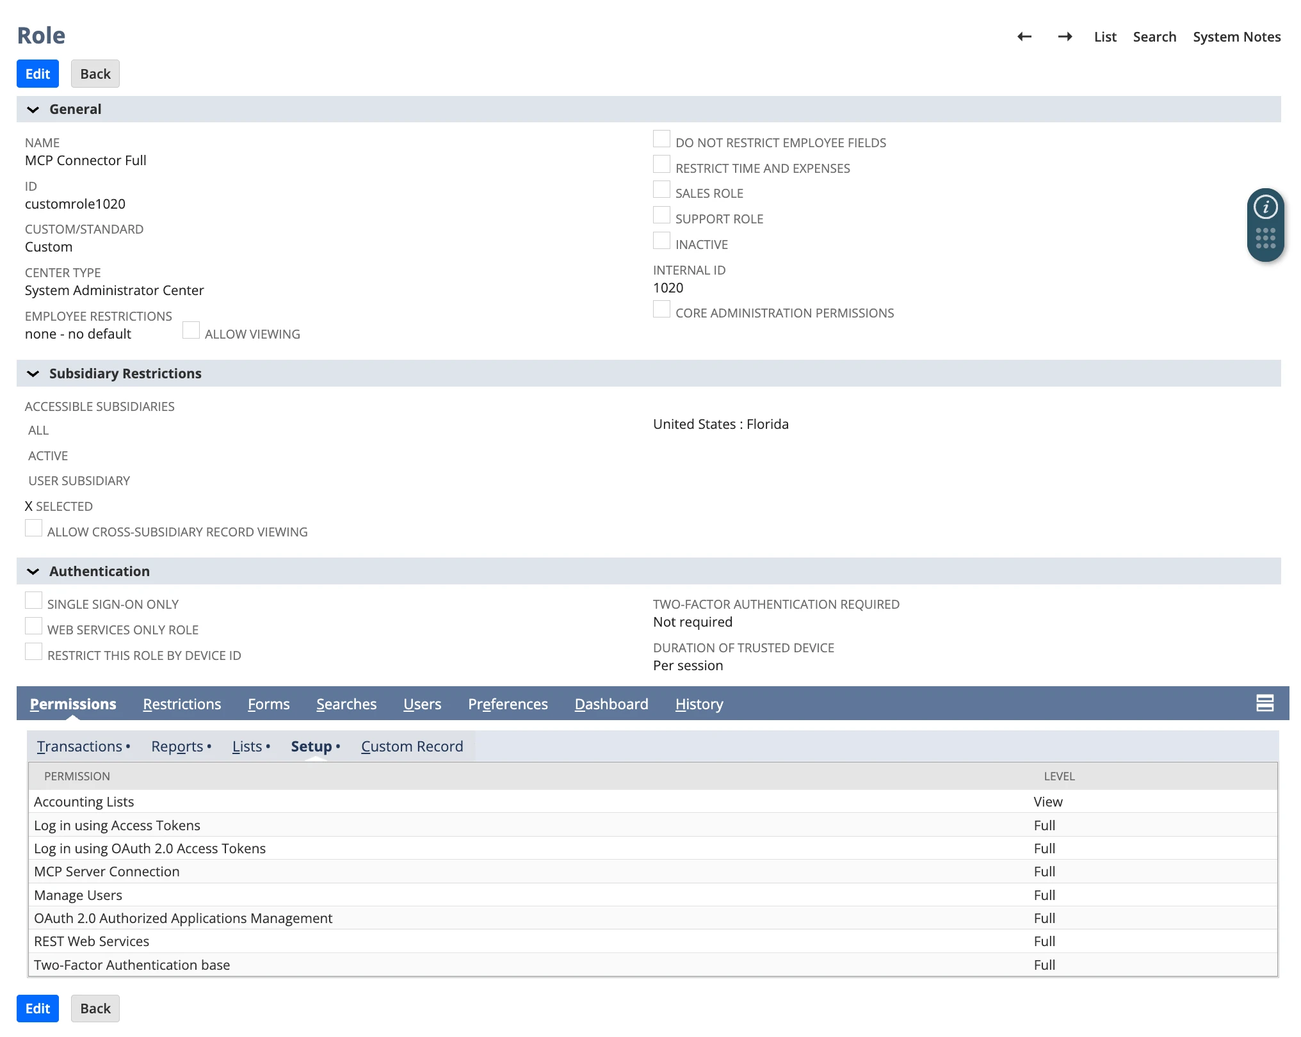Open the Transactions permissions subtab
Image resolution: width=1301 pixels, height=1037 pixels.
pos(79,746)
